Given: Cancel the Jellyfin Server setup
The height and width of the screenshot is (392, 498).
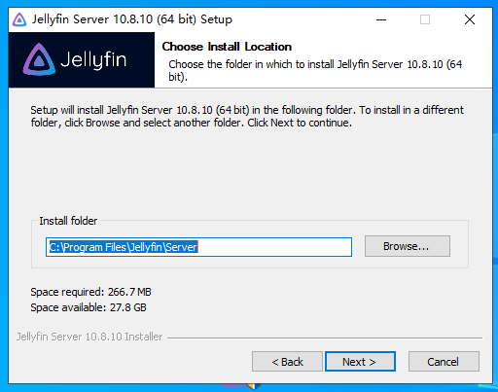Looking at the screenshot, I should (x=444, y=362).
